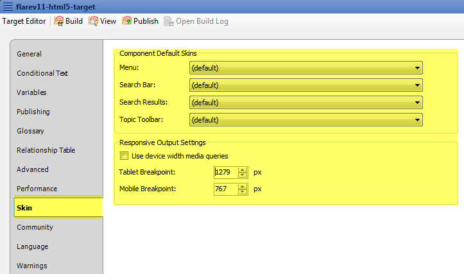The height and width of the screenshot is (274, 464).
Task: Click the window menu icon beside title
Action: (7, 6)
